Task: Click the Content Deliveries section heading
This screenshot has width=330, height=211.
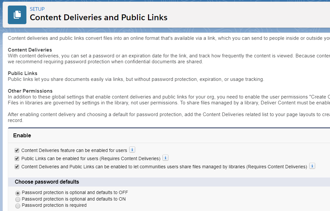Action: point(30,50)
